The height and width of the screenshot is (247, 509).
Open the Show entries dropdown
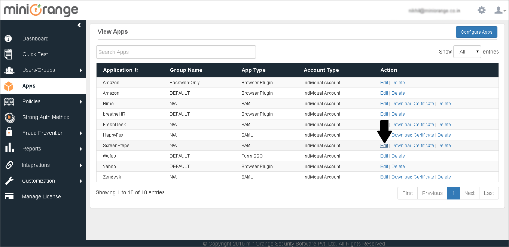pyautogui.click(x=467, y=52)
